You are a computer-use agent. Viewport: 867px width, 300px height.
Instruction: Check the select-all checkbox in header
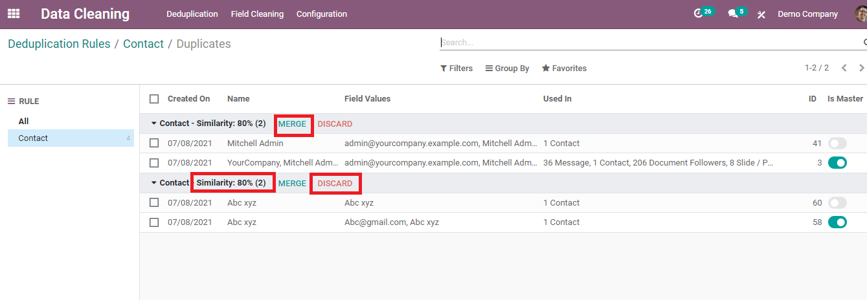[x=154, y=99]
